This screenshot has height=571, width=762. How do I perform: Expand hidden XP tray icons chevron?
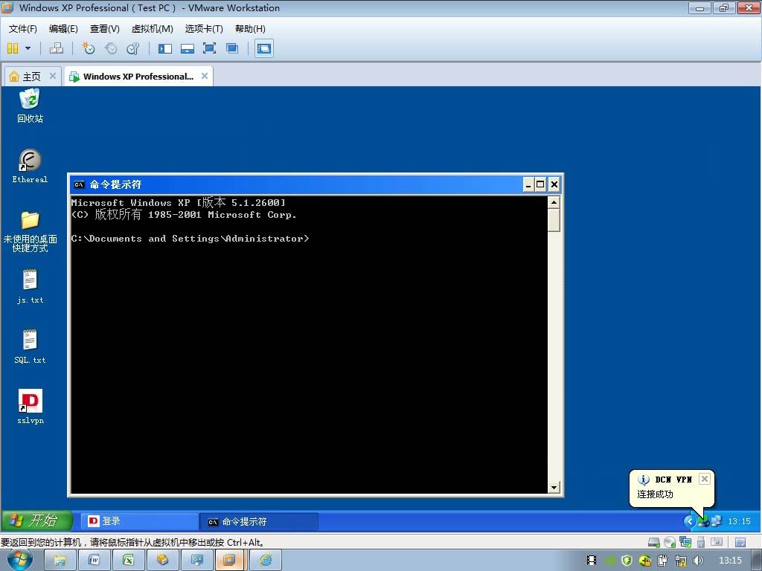pyautogui.click(x=690, y=521)
